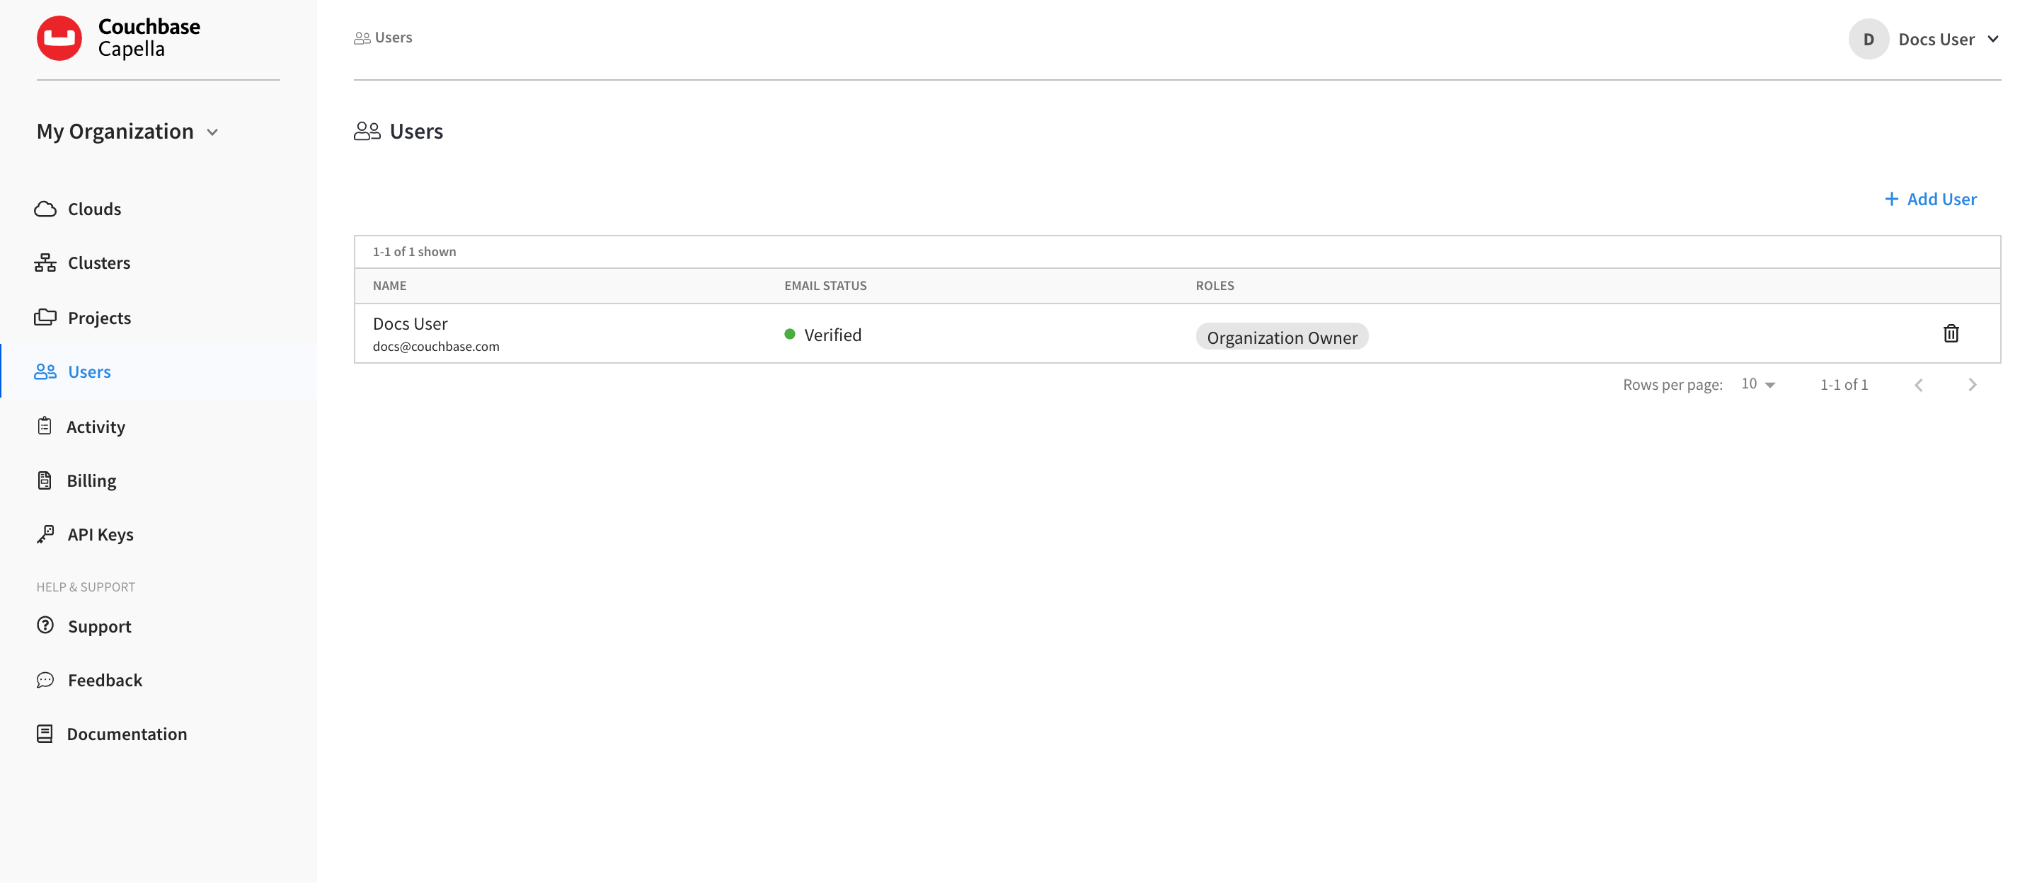2037x883 pixels.
Task: Open the Rows per page selector
Action: (1757, 384)
